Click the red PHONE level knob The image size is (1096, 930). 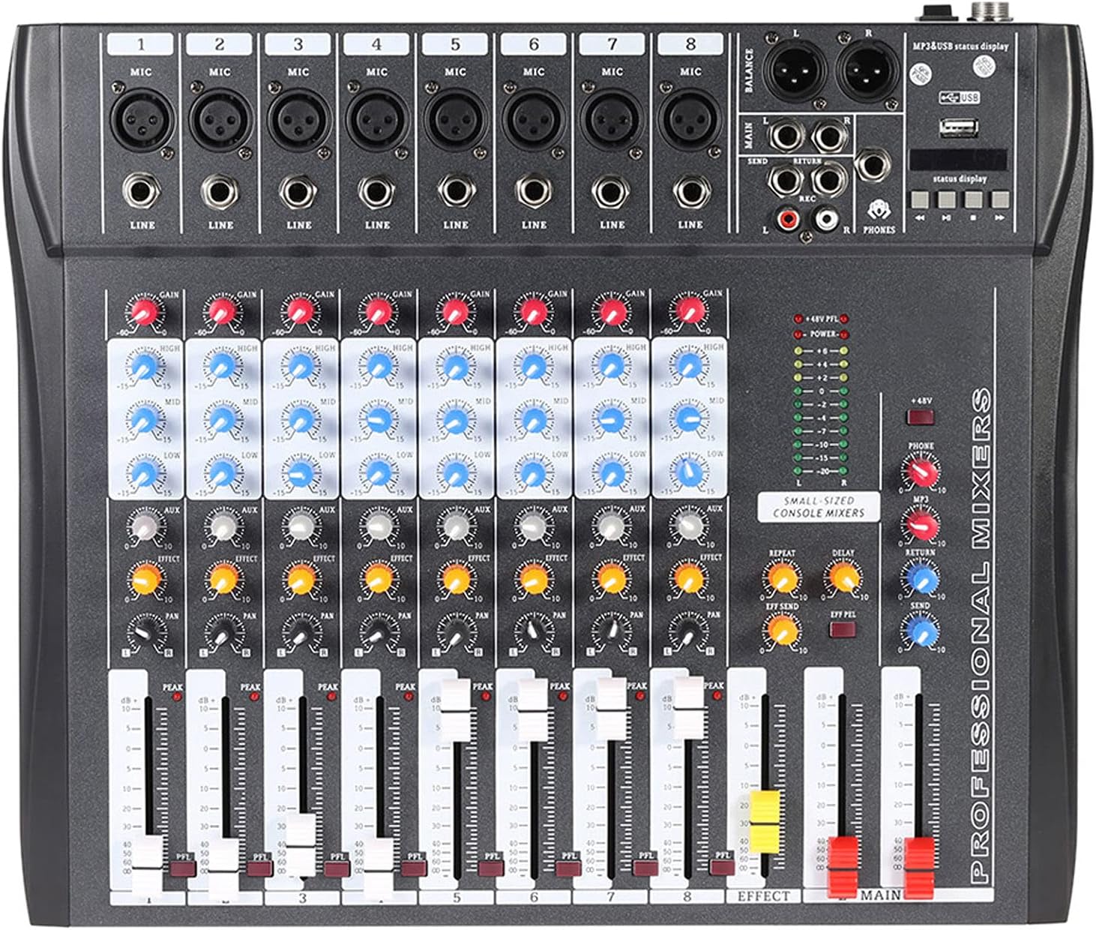point(921,472)
